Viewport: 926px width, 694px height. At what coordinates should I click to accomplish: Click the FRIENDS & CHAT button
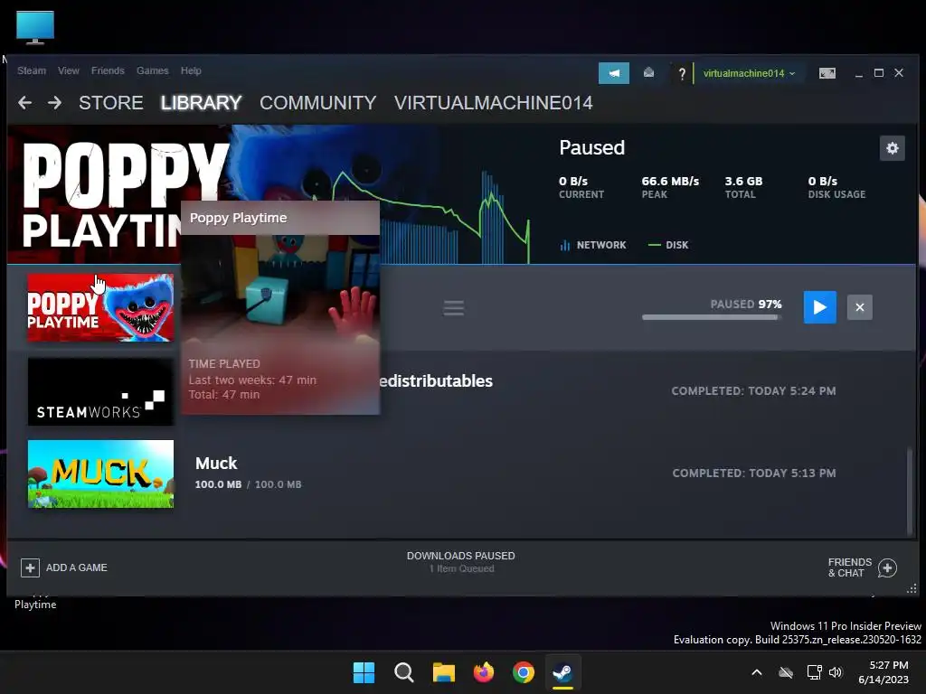(862, 567)
